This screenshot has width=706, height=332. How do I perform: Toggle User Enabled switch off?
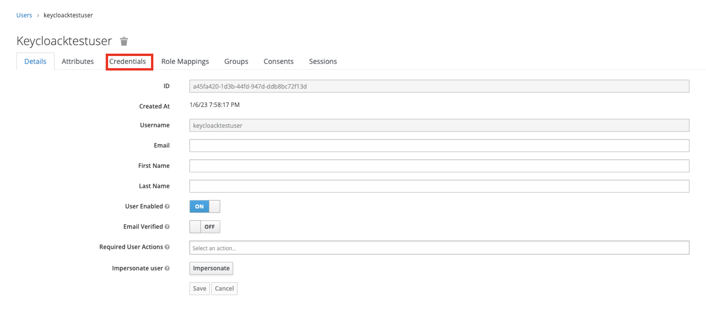tap(205, 206)
